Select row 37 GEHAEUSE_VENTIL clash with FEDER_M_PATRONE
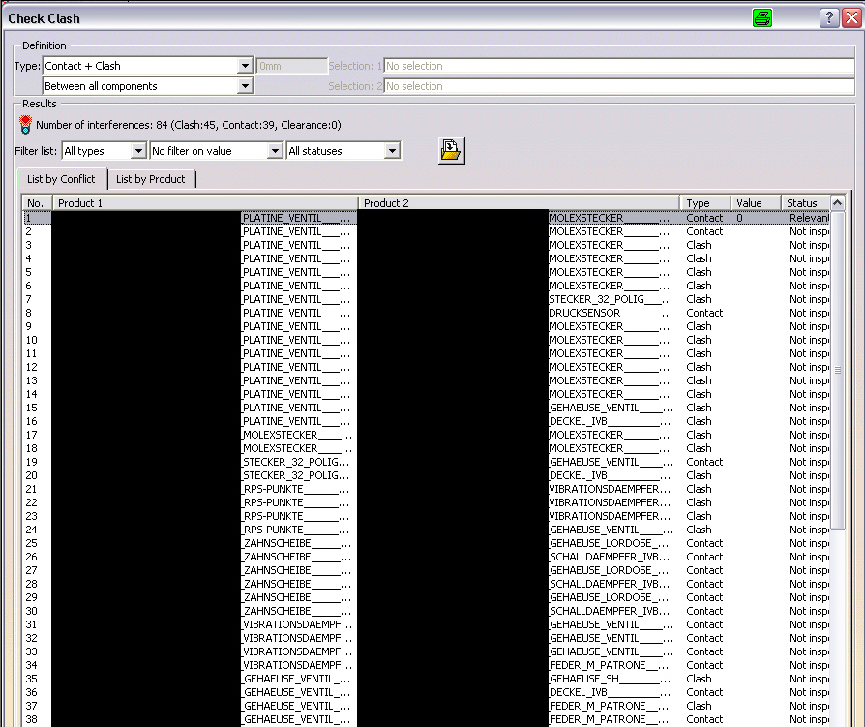 426,706
